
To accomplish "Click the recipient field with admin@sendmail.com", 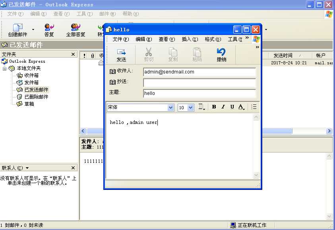I will tap(199, 72).
